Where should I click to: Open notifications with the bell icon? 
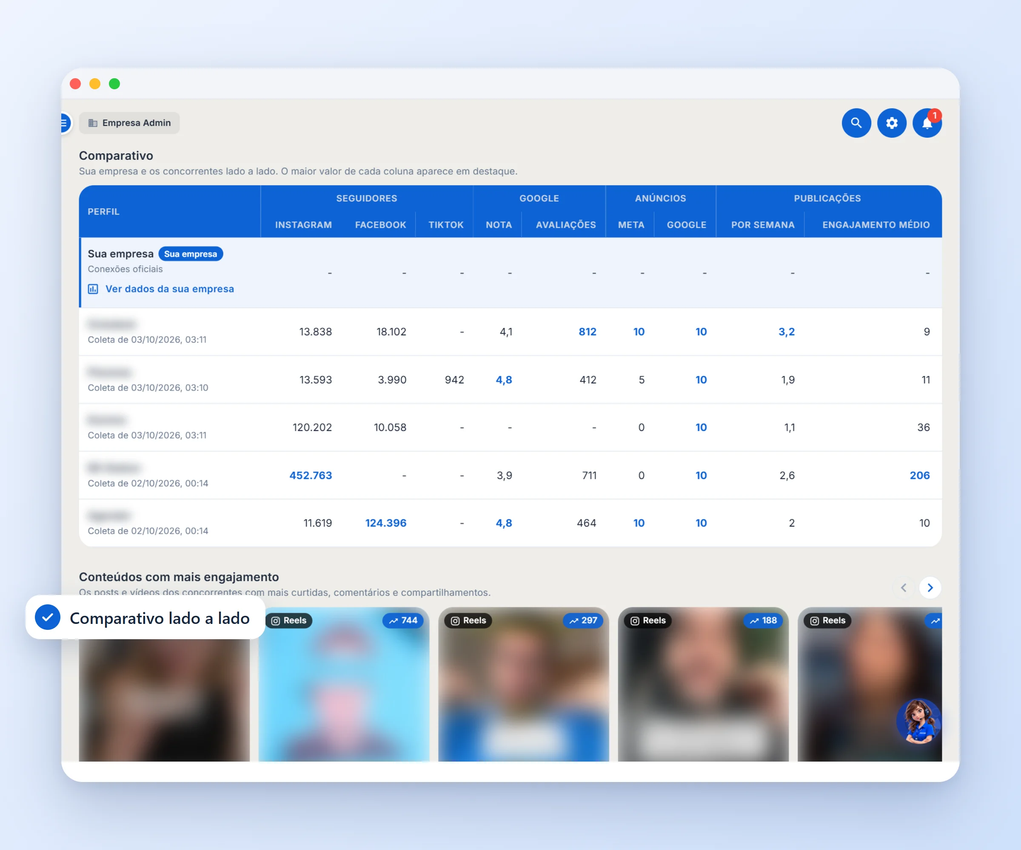tap(927, 123)
